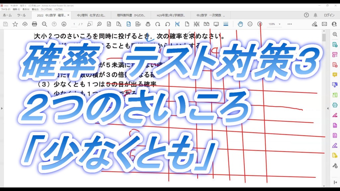Enable scrolling page display mode
Image resolution: width=340 pixels, height=191 pixels.
coord(226,24)
